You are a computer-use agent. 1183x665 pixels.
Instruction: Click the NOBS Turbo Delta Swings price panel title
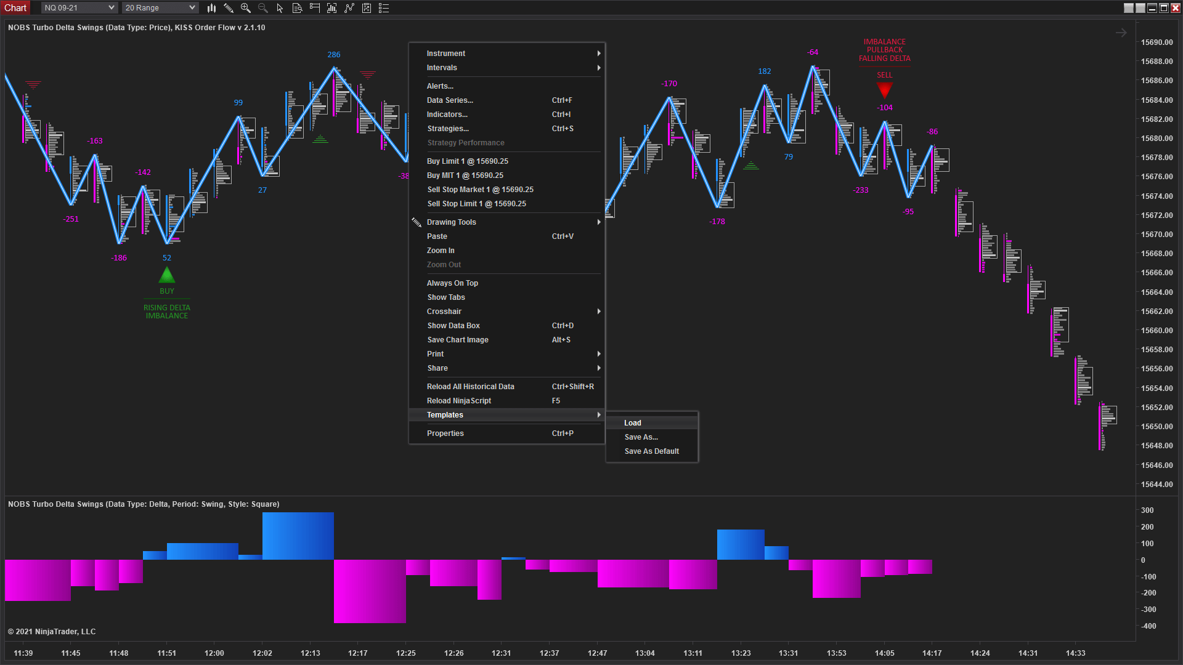[137, 28]
